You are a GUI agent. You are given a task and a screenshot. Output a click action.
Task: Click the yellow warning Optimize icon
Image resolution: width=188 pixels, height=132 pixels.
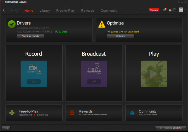tap(102, 24)
